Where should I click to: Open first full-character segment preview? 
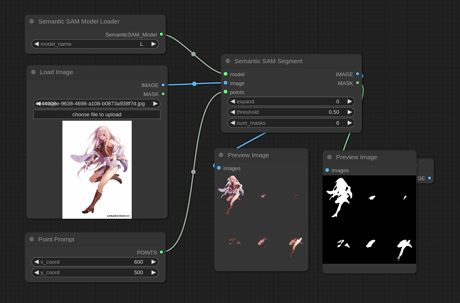pos(231,195)
